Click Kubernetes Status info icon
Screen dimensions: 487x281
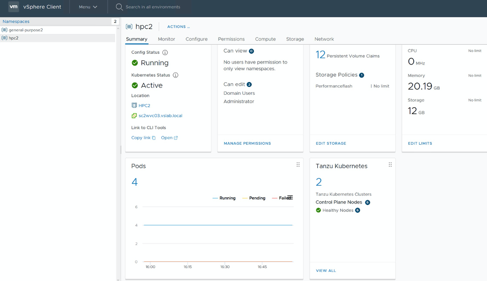point(175,75)
